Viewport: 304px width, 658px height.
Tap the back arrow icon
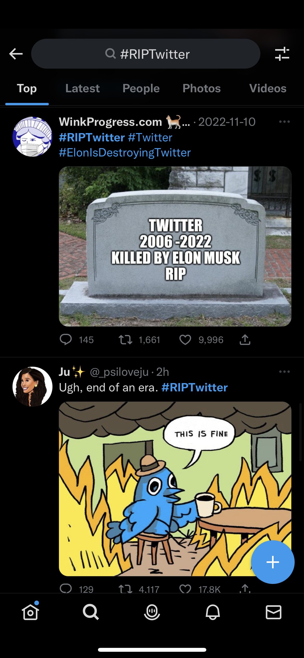click(16, 54)
